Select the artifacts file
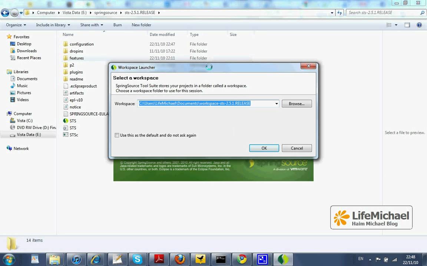427x266 pixels. (x=76, y=93)
